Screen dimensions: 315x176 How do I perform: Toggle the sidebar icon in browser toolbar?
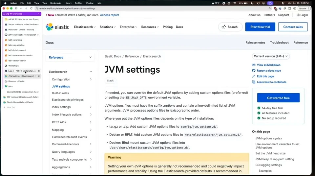click(16, 9)
